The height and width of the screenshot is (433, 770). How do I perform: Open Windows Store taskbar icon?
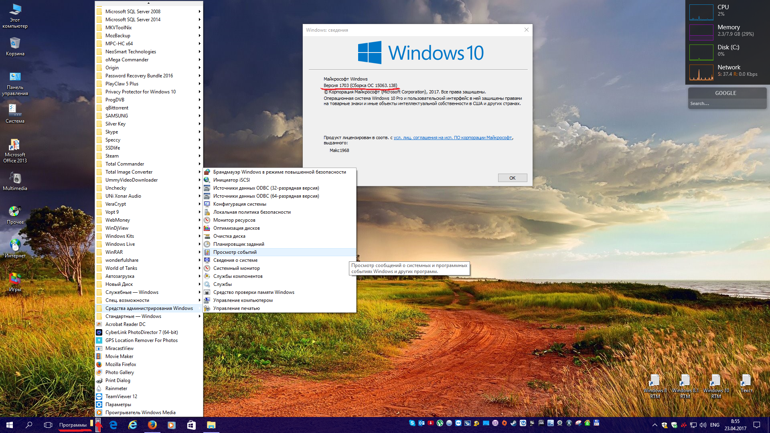click(191, 425)
